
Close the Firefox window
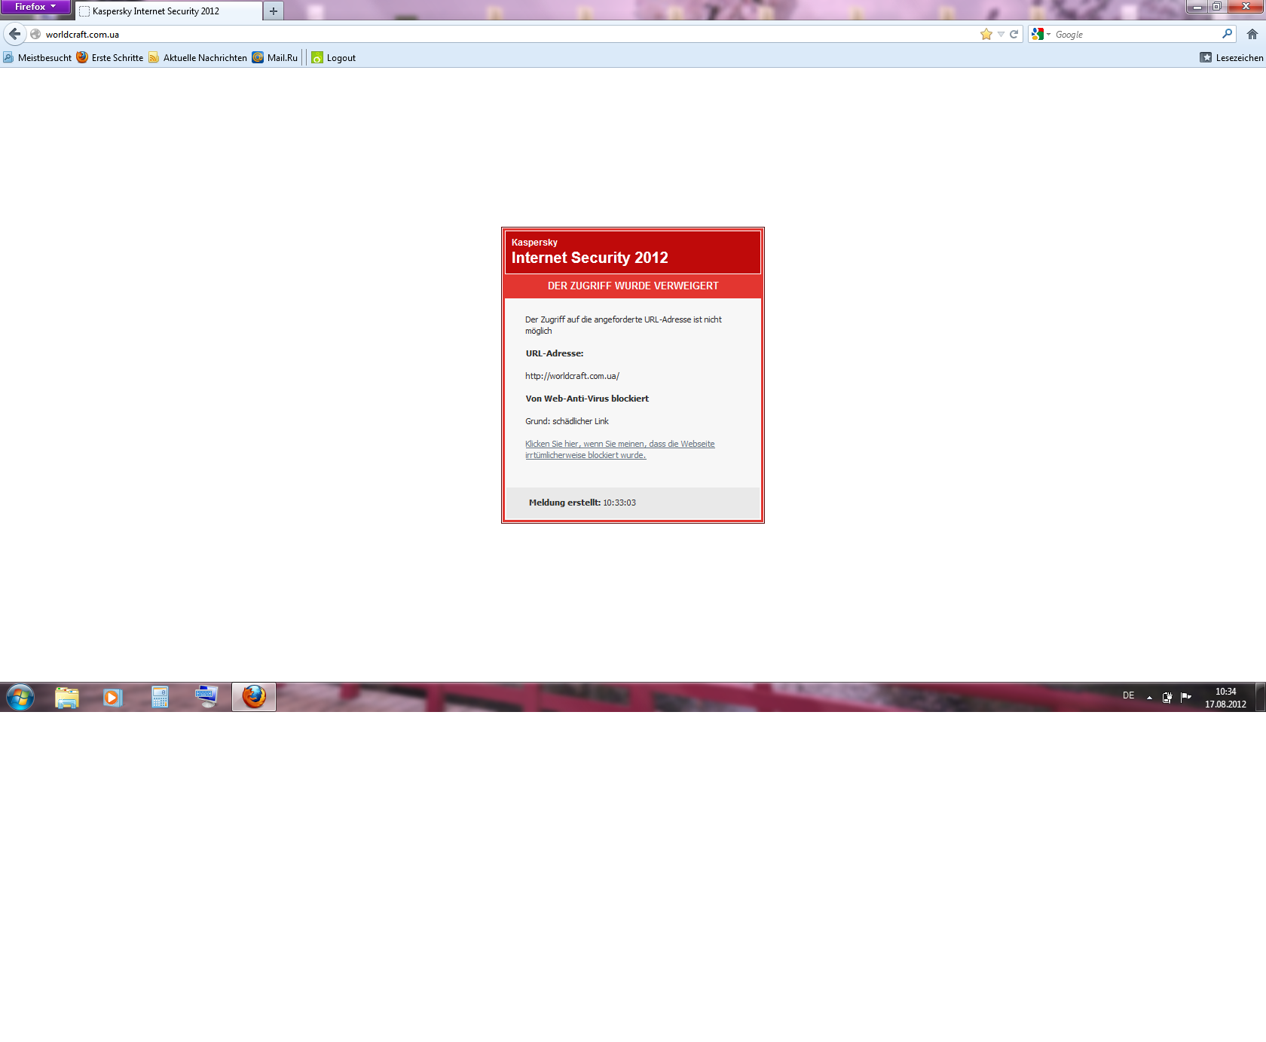(1246, 6)
